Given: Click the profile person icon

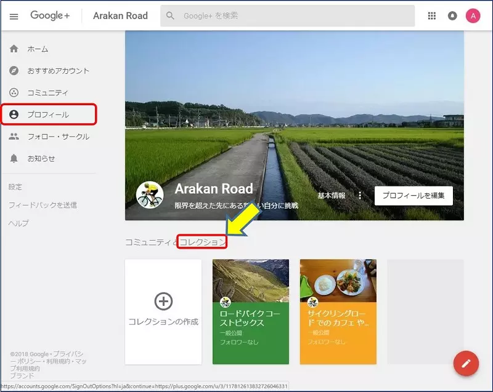Looking at the screenshot, I should coord(14,114).
